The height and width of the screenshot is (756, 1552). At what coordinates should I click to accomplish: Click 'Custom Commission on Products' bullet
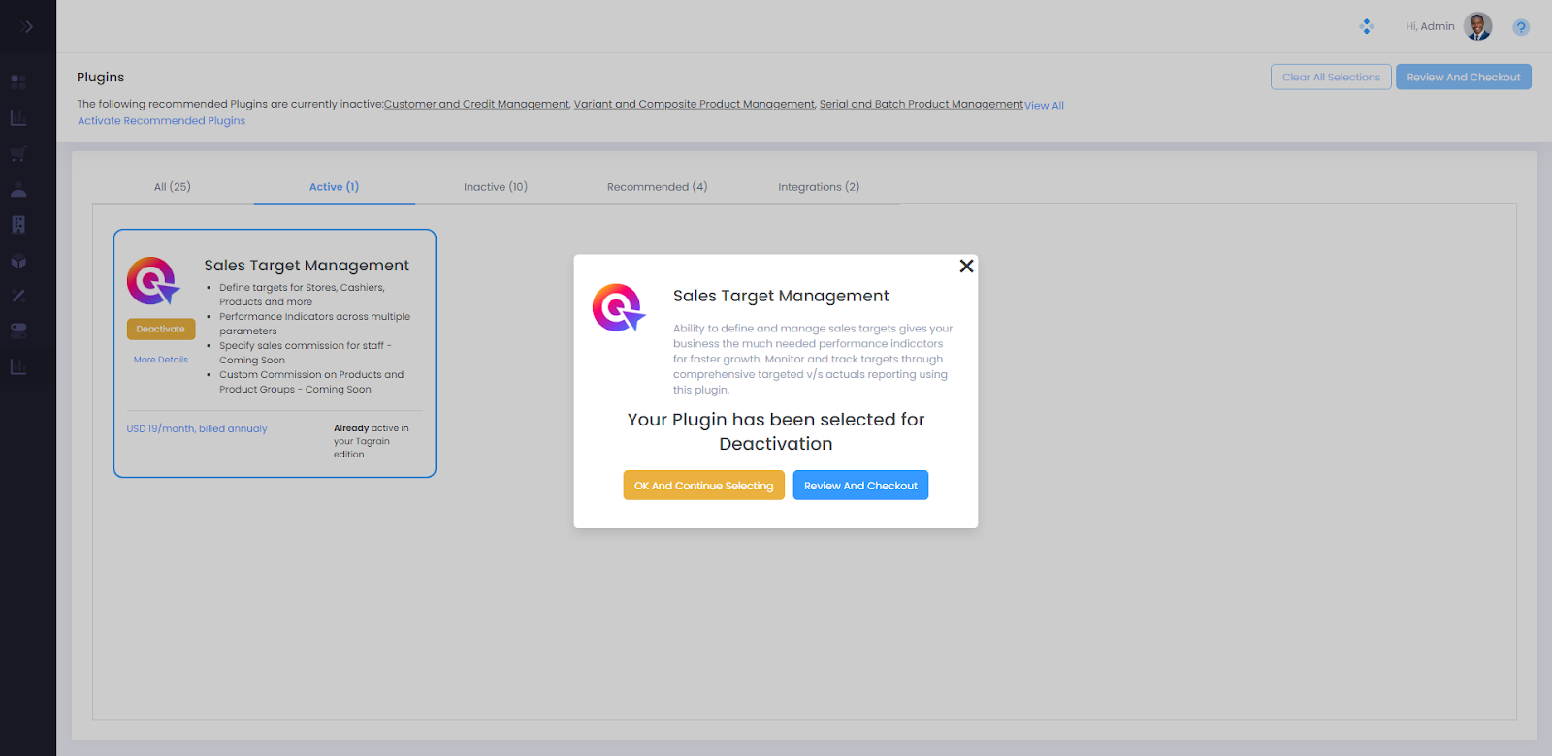pyautogui.click(x=311, y=382)
